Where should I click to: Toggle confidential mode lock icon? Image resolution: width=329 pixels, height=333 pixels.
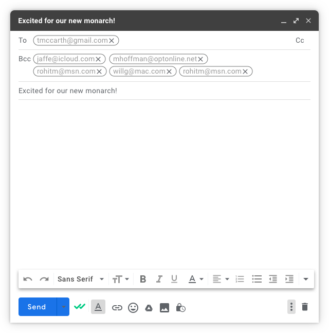click(x=180, y=307)
